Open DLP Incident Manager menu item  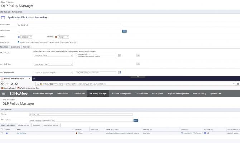(43, 94)
